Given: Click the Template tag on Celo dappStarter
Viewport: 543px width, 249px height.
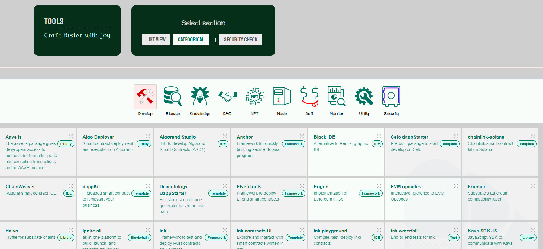Looking at the screenshot, I should pos(450,144).
